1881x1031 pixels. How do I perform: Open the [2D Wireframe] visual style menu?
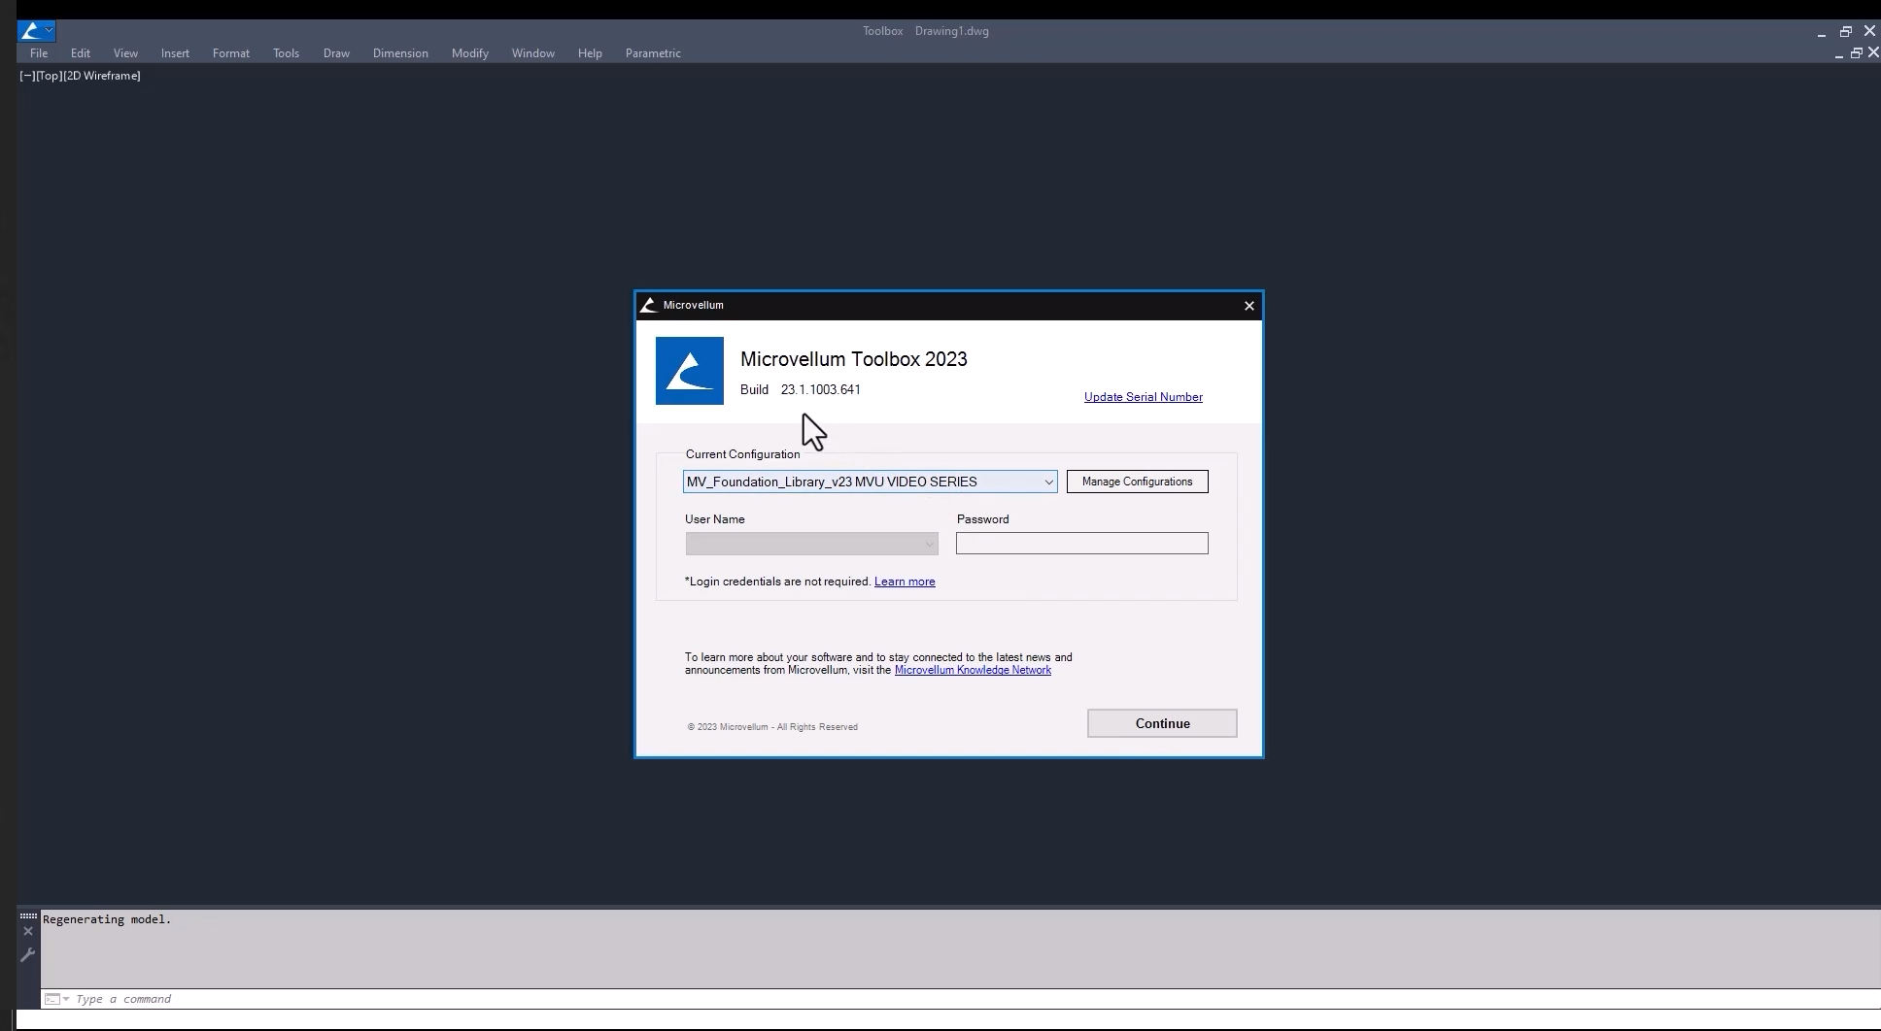(x=102, y=76)
